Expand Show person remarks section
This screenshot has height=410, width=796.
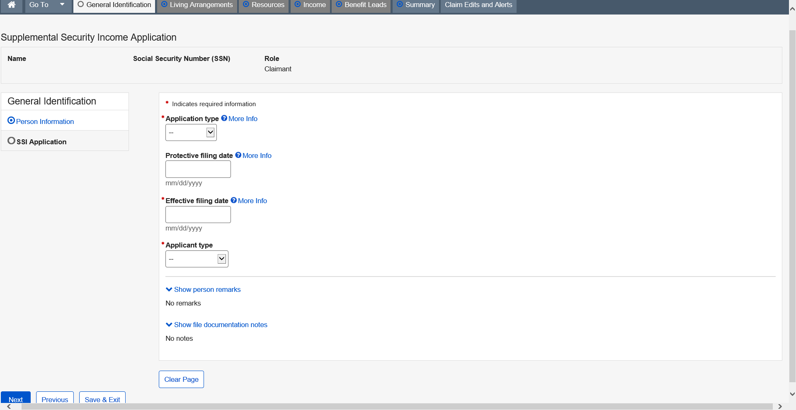tap(203, 289)
